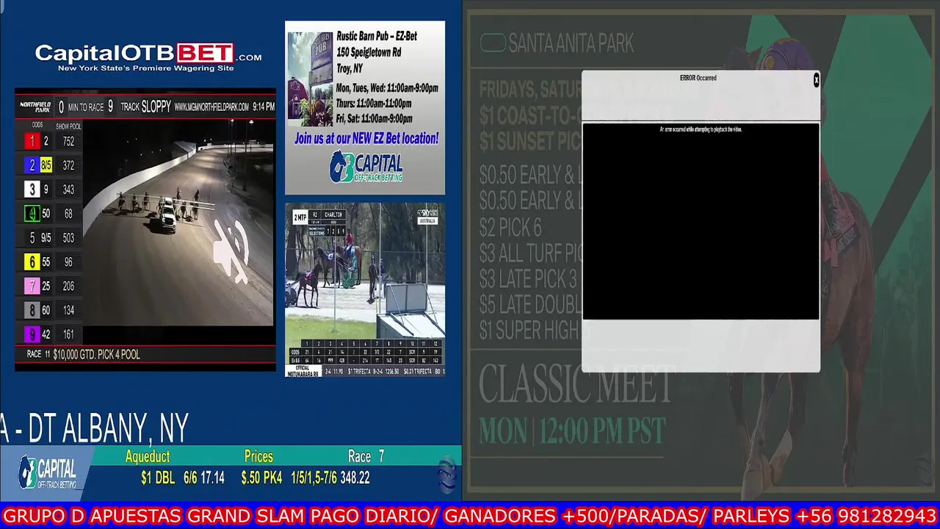Click horse number 5 in odds list
This screenshot has width=940, height=529.
32,238
